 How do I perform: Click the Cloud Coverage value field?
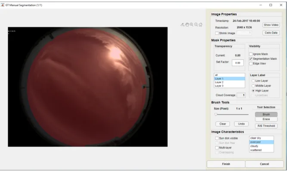242,95
